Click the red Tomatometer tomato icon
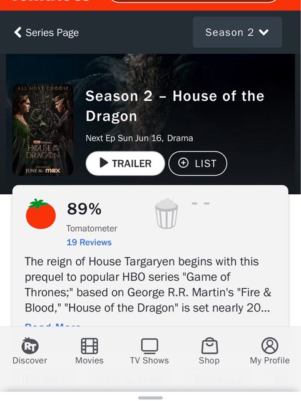Image resolution: width=301 pixels, height=401 pixels. coord(41,214)
